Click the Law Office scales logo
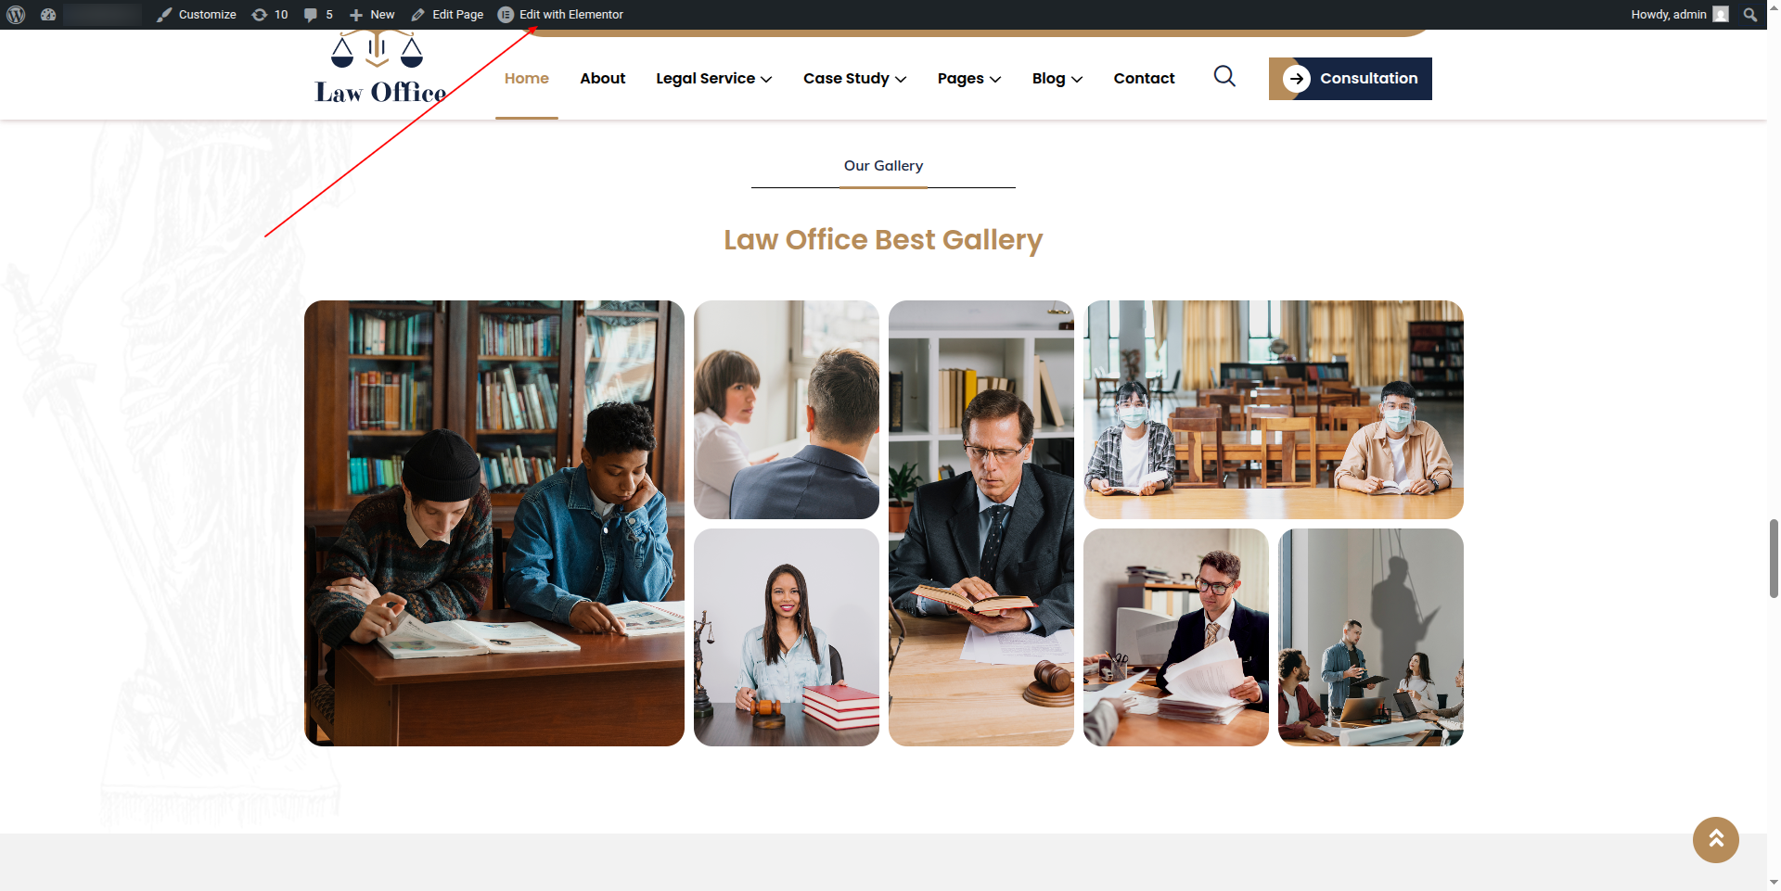Viewport: 1781px width, 891px height. [380, 67]
